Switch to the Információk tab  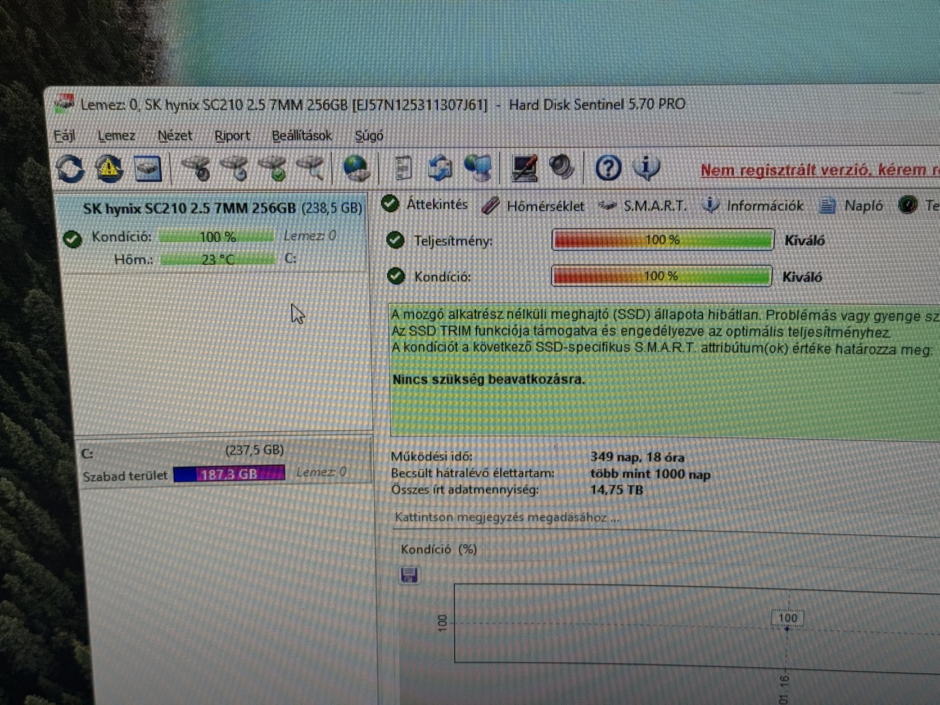[x=753, y=206]
